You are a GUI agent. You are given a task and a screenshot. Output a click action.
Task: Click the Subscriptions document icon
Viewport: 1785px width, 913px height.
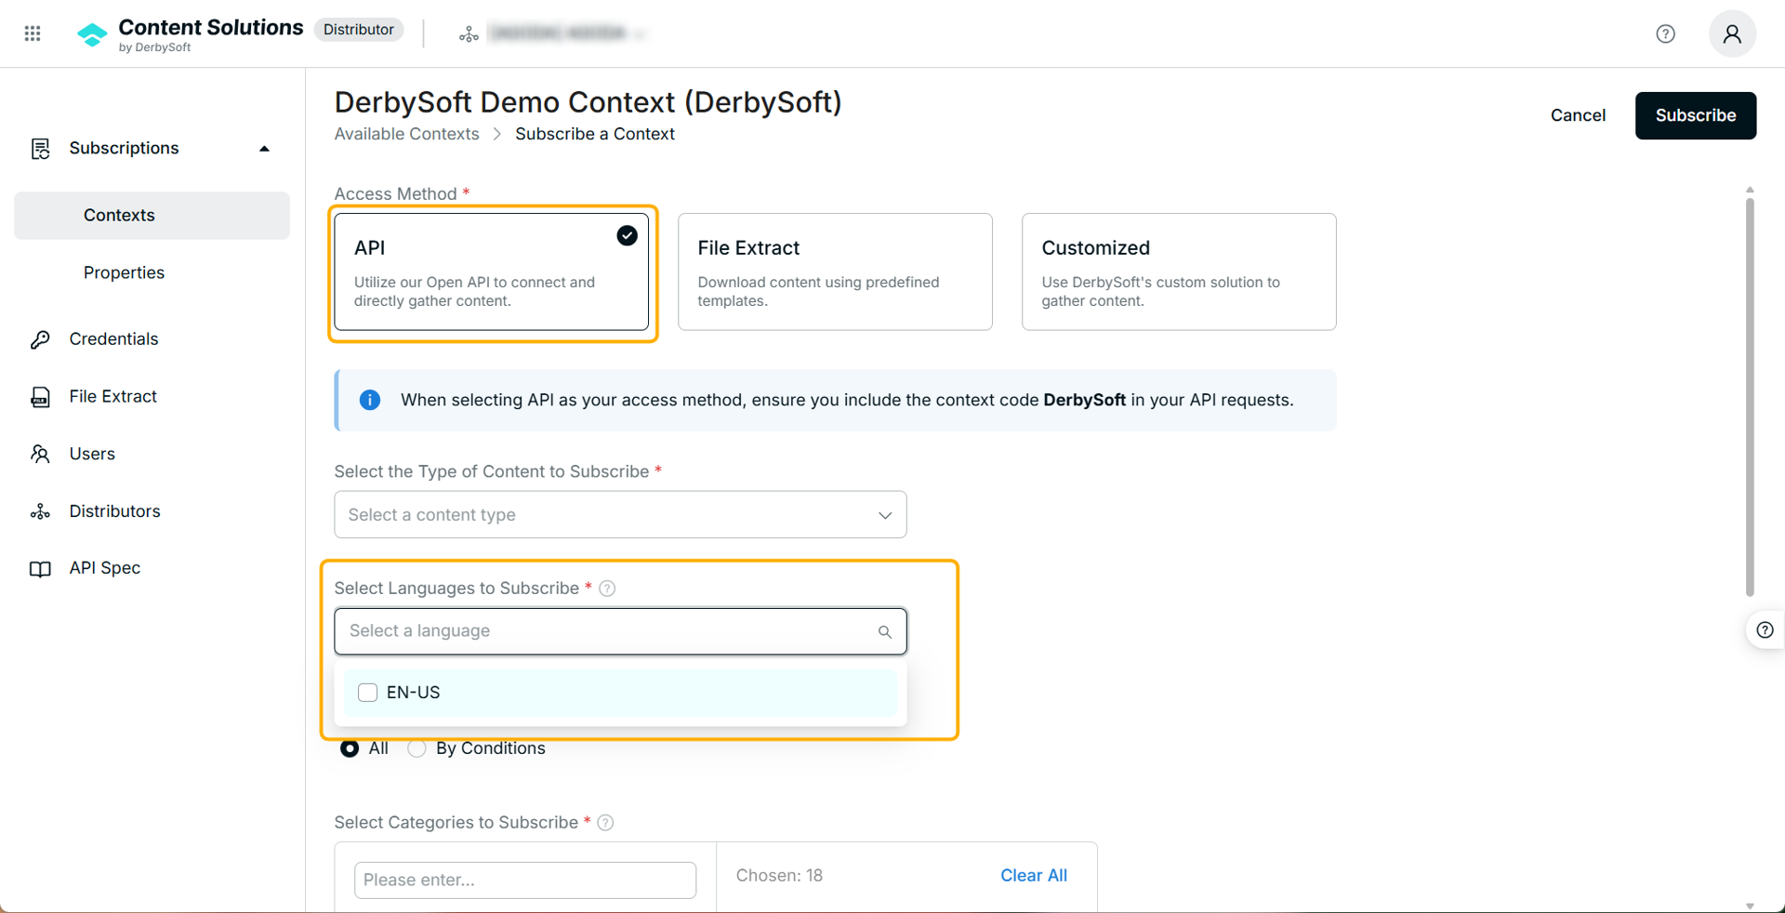(40, 149)
